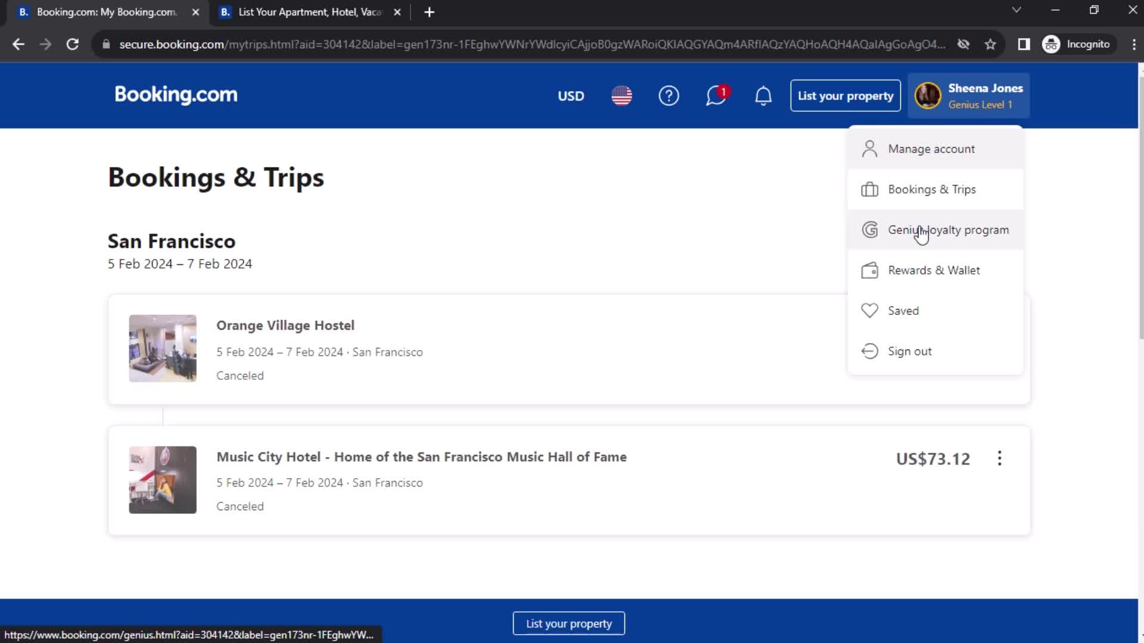1144x643 pixels.
Task: Go forward in browser history
Action: (45, 45)
